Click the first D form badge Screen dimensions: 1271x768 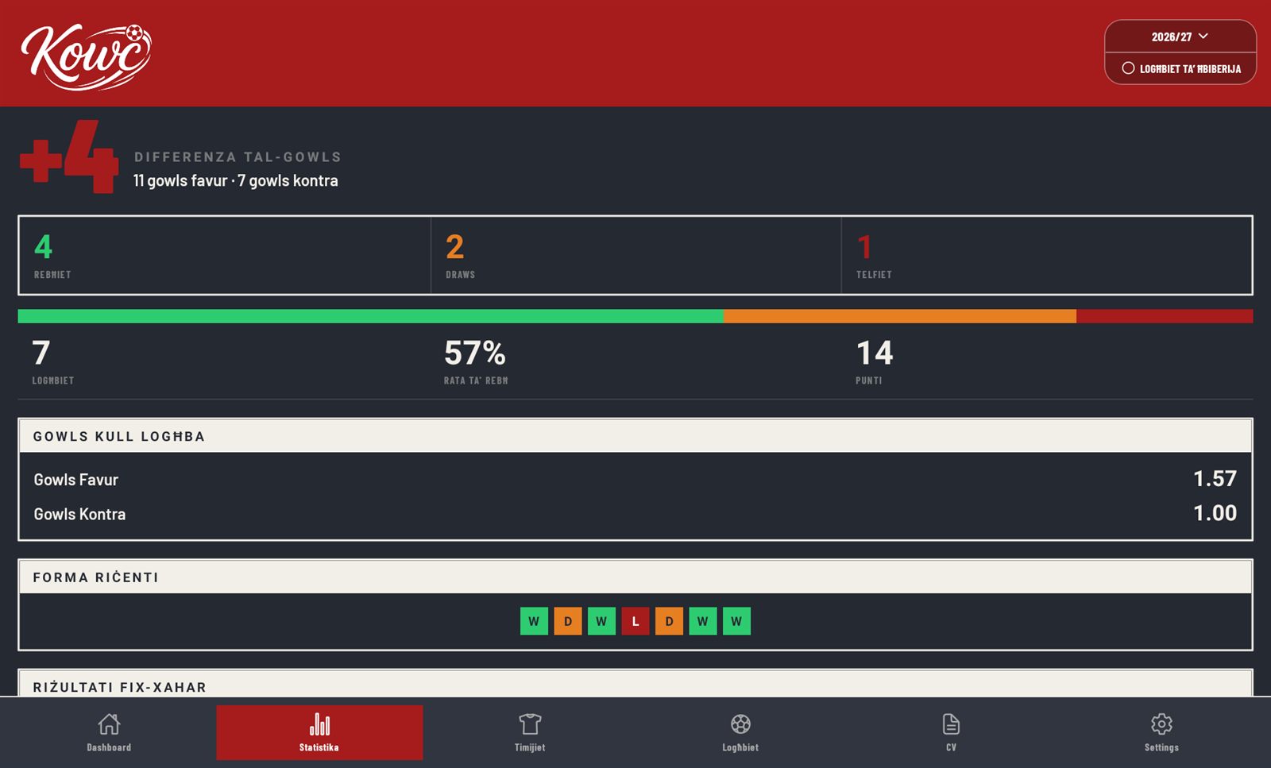(568, 621)
